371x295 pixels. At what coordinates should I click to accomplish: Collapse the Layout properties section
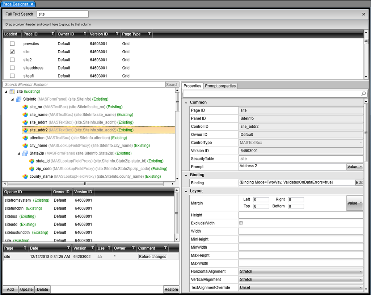coord(186,191)
